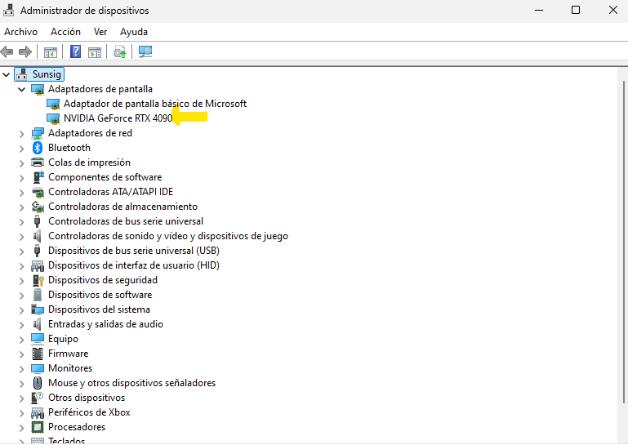Click the Adaptadores de pantalla category icon

(x=38, y=89)
